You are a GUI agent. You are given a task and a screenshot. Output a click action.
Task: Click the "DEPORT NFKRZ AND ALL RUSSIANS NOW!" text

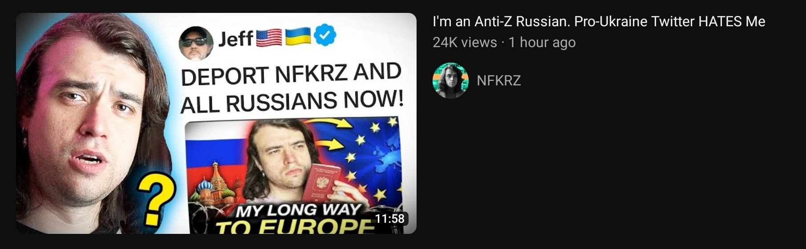[x=292, y=88]
